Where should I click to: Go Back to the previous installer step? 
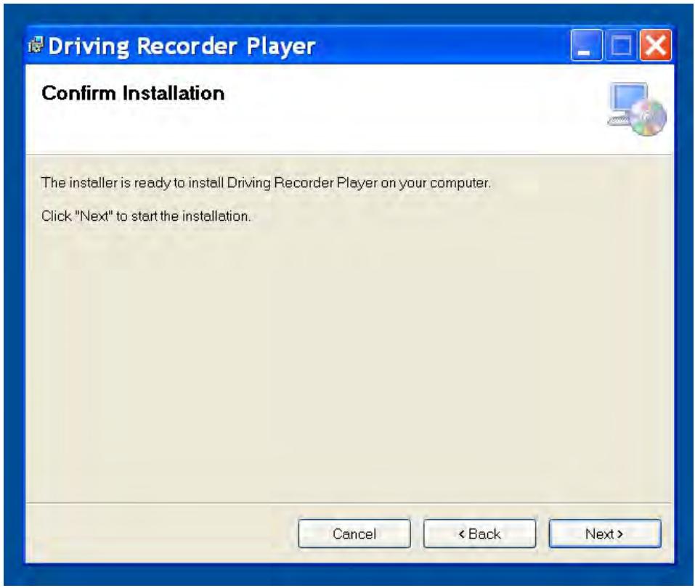(x=479, y=534)
